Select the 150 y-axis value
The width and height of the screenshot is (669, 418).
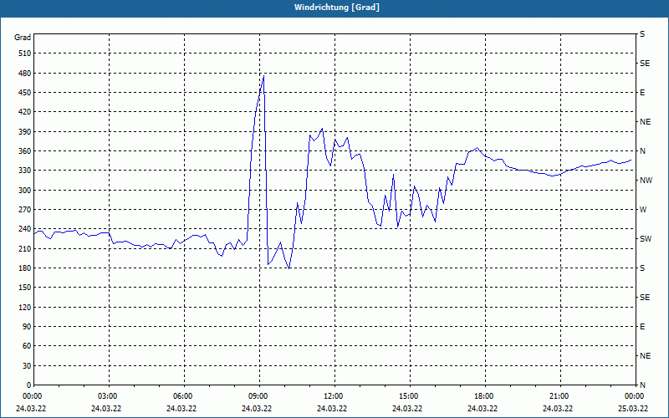(x=25, y=288)
